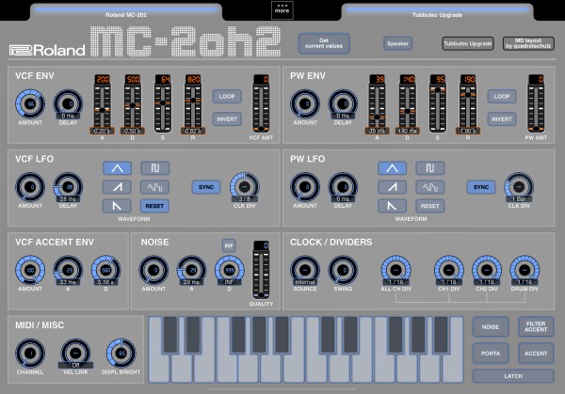This screenshot has height=394, width=565.
Task: Click the PW ENV Amount knob
Action: tap(305, 104)
